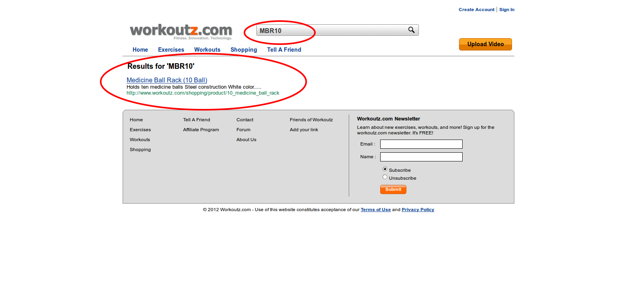This screenshot has width=637, height=301.
Task: Click the green product URL link
Action: [x=203, y=93]
